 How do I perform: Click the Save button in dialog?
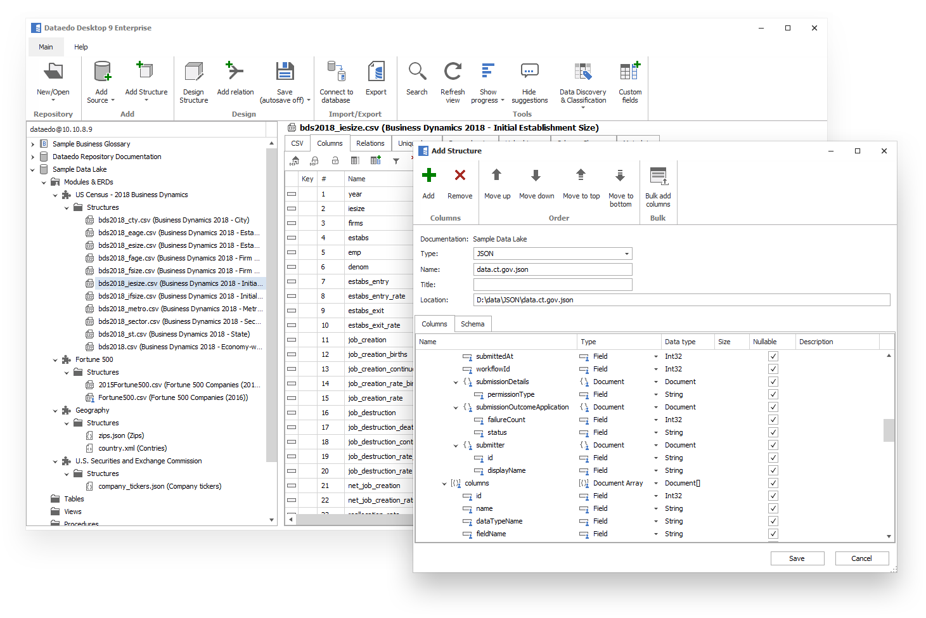[797, 558]
